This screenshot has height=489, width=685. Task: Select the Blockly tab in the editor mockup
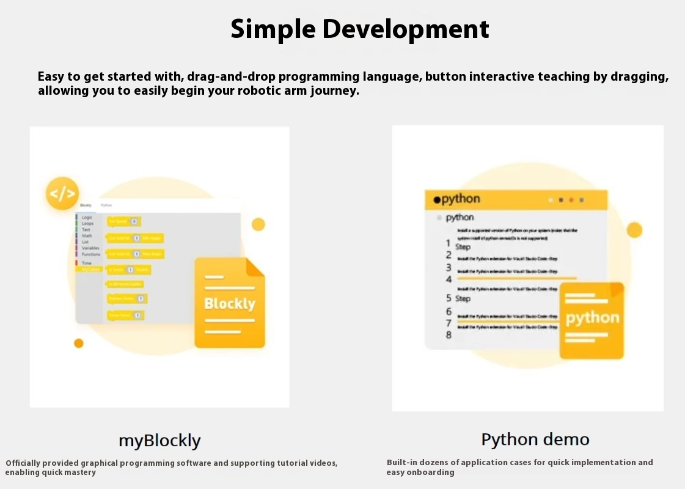(86, 205)
